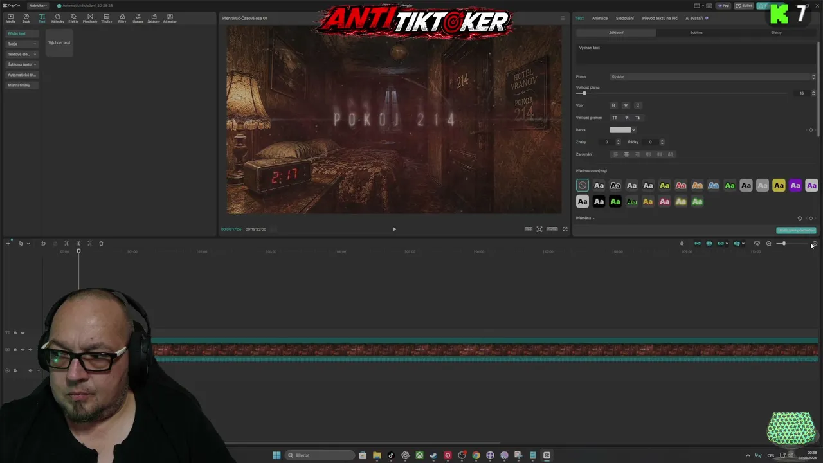Screen dimensions: 823x463
Task: Set letter case to title case Tt
Action: click(x=638, y=118)
